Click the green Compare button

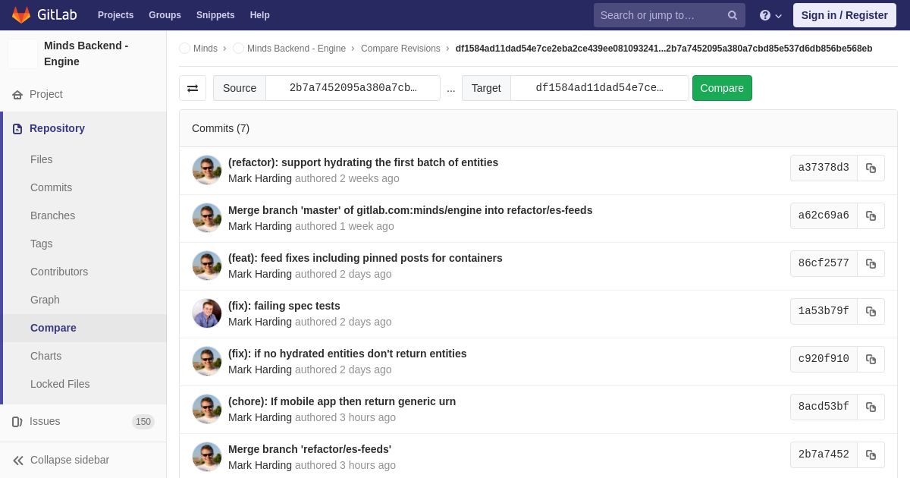click(x=722, y=88)
